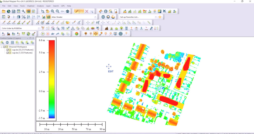The width and height of the screenshot is (254, 134).
Task: Open the Color Lidar by RGB/Elev dropdown
Action: [x=39, y=28]
